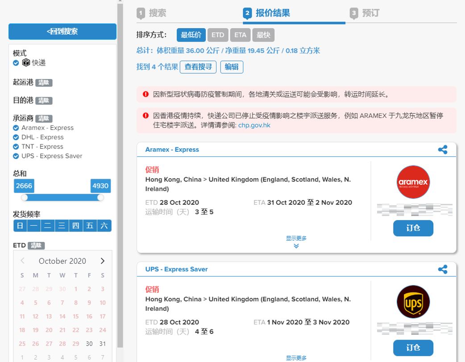Sort results by 最快
Screen dimensions: 465x362
pyautogui.click(x=263, y=35)
